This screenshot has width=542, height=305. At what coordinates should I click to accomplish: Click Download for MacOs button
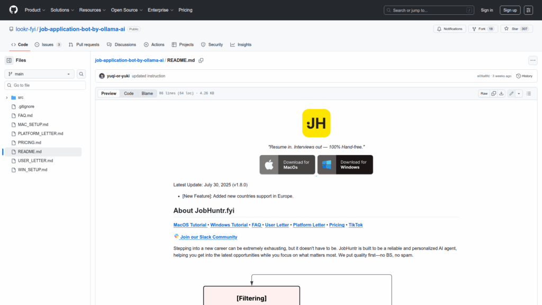tap(287, 165)
